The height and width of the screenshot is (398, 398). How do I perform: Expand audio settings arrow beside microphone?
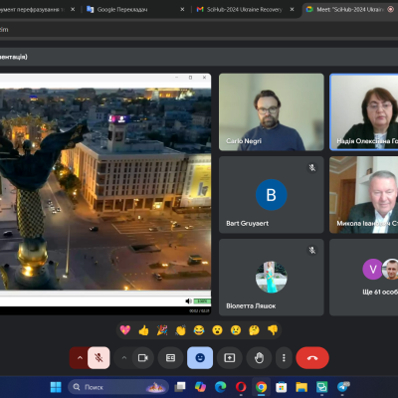click(x=80, y=358)
